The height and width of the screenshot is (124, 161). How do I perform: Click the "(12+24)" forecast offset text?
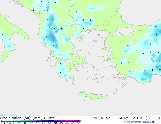click(x=153, y=118)
